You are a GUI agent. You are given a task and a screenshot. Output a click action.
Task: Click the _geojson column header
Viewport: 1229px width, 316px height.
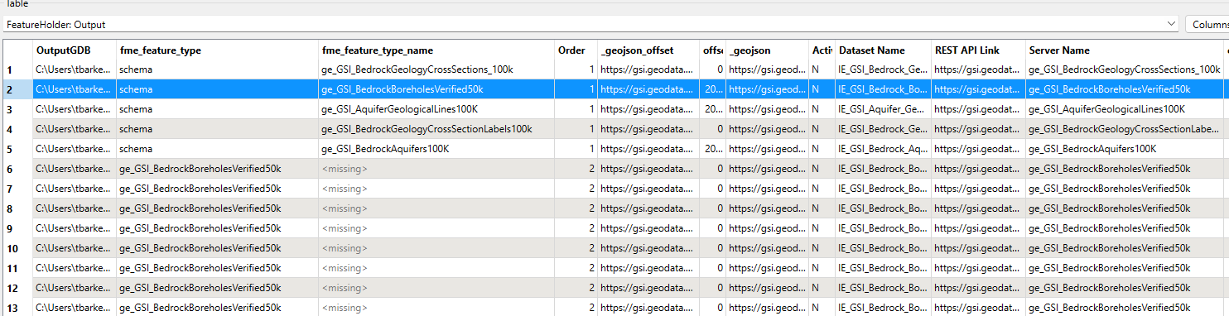tap(768, 50)
